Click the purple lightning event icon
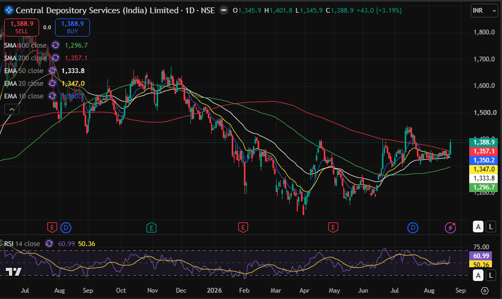 pyautogui.click(x=451, y=228)
